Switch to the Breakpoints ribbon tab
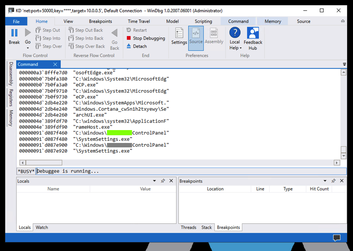Viewport: 353px width, 251px height. (100, 21)
